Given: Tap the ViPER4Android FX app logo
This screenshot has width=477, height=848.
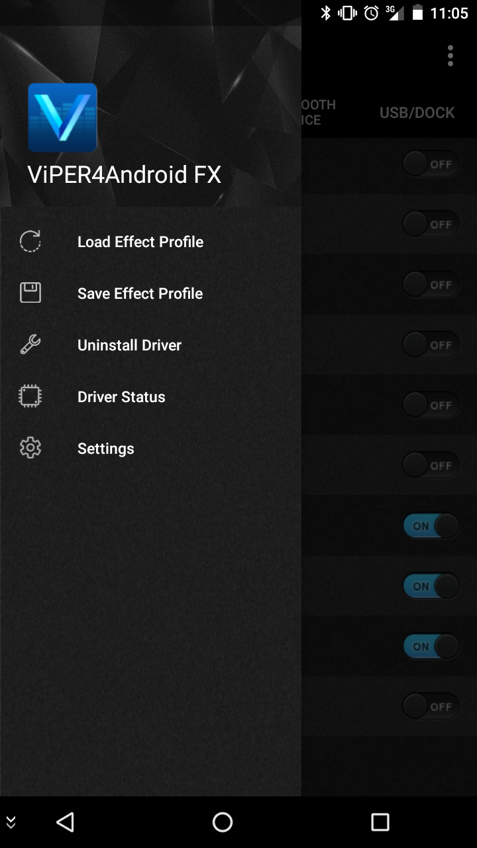Looking at the screenshot, I should point(62,117).
